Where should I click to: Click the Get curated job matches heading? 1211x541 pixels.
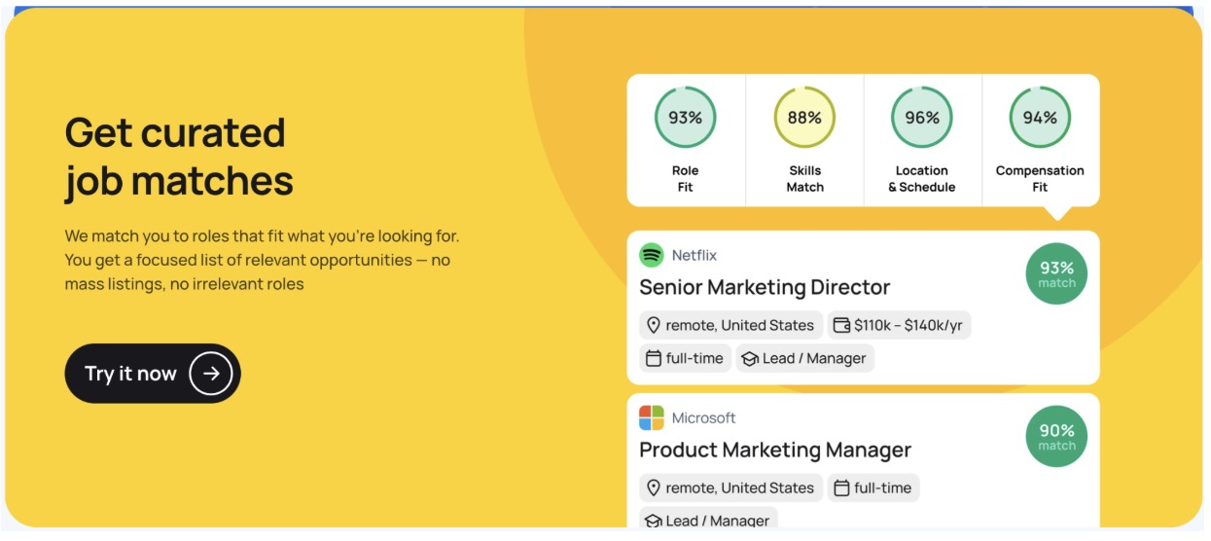pyautogui.click(x=179, y=157)
